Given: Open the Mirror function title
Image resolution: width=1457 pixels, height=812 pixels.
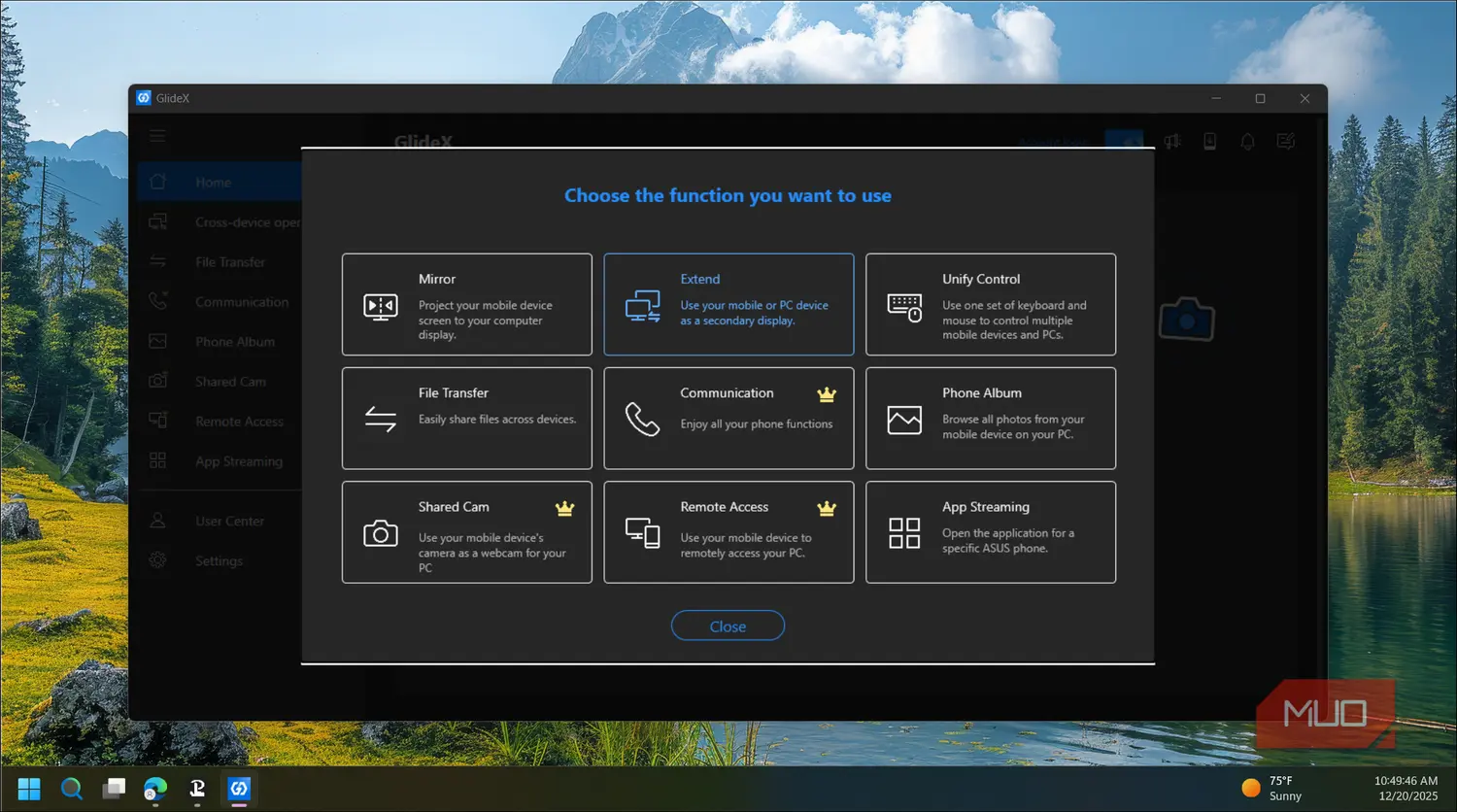Looking at the screenshot, I should (437, 279).
